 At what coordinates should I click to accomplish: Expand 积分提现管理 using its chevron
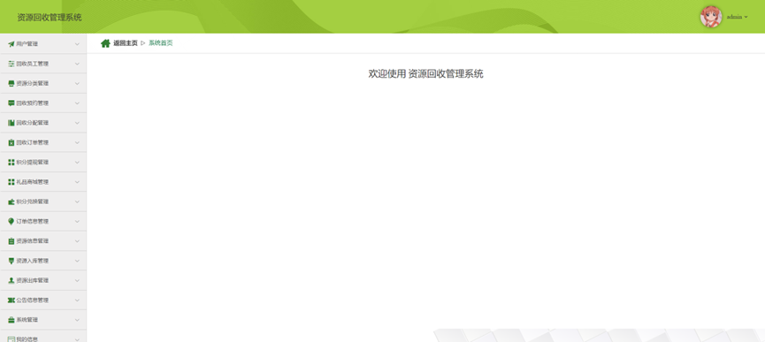click(77, 163)
